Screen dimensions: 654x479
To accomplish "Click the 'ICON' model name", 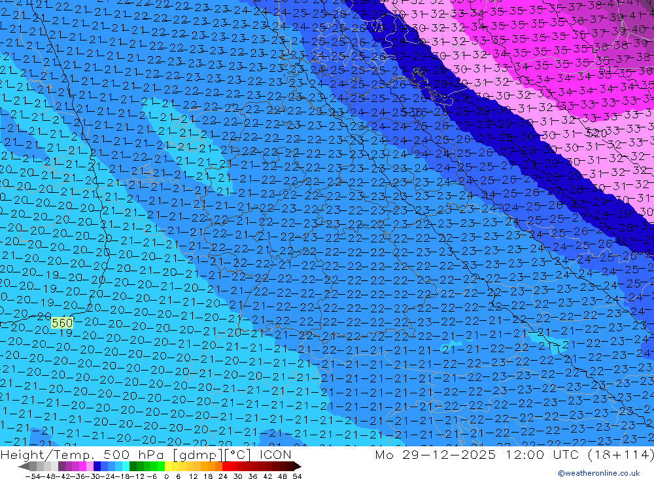I will pyautogui.click(x=275, y=454).
